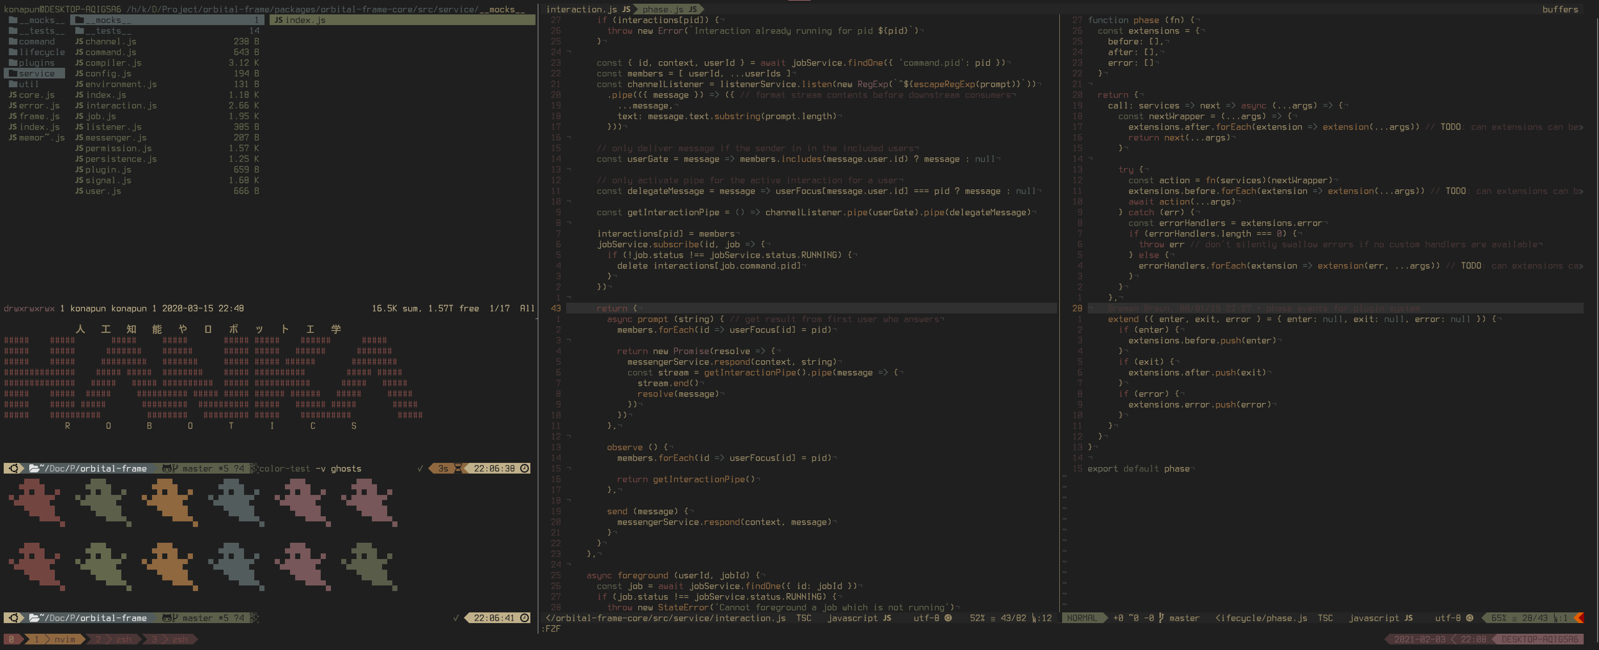Click the JS icon beside interaction.js in ranger
This screenshot has width=1599, height=650.
[x=79, y=105]
